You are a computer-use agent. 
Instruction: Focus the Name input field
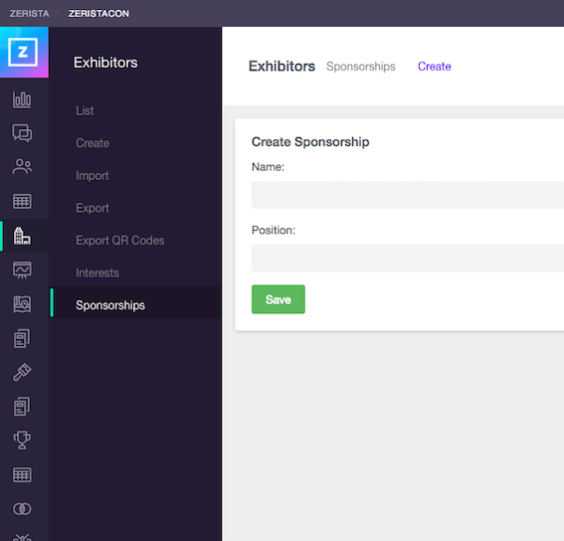click(x=408, y=195)
